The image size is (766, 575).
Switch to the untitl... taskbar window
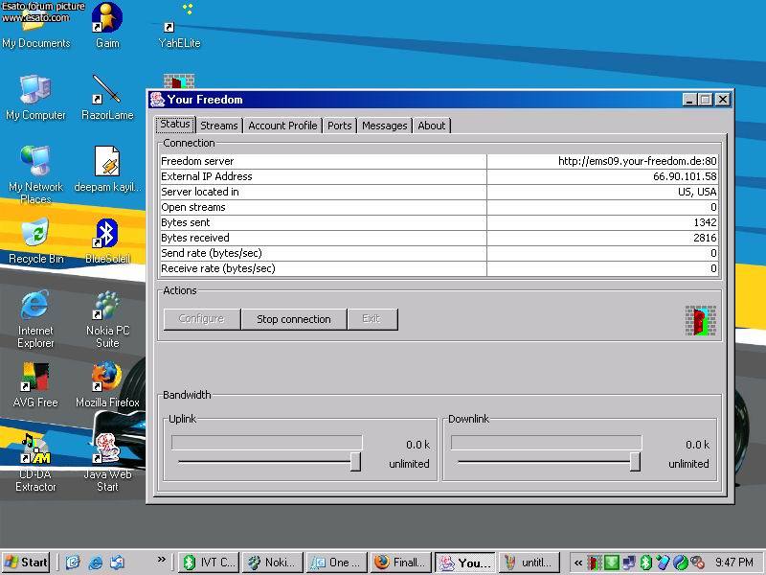coord(529,563)
